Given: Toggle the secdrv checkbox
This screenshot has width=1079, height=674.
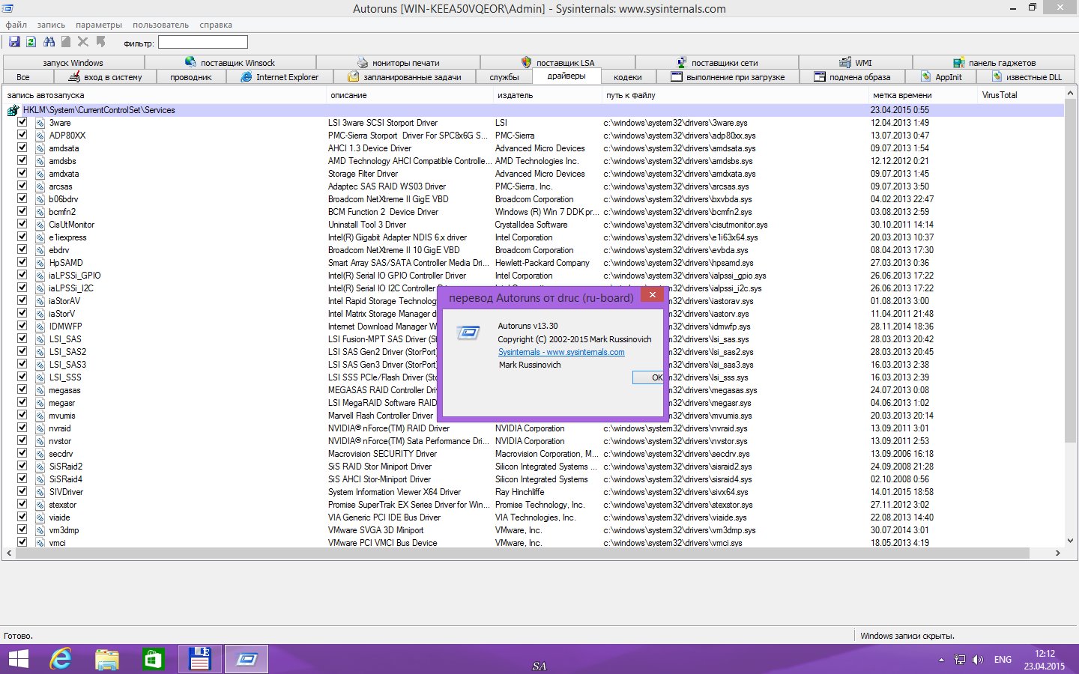Looking at the screenshot, I should 22,453.
